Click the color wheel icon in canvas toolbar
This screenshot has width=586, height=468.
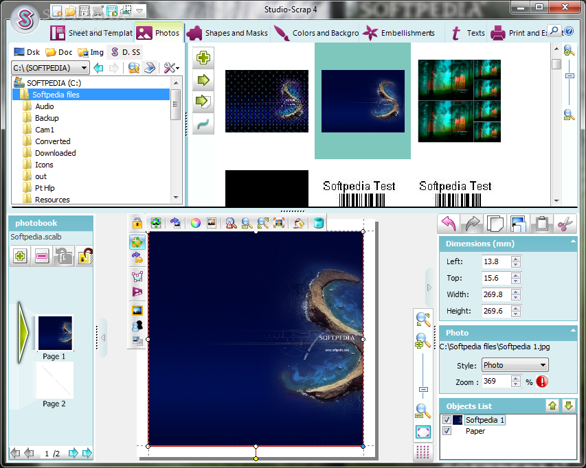pos(196,223)
